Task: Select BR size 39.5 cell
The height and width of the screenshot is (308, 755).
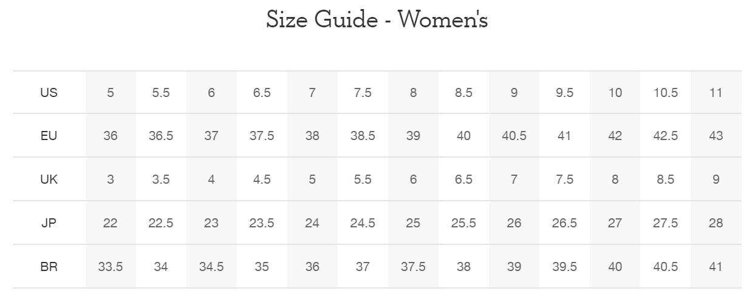Action: point(564,267)
